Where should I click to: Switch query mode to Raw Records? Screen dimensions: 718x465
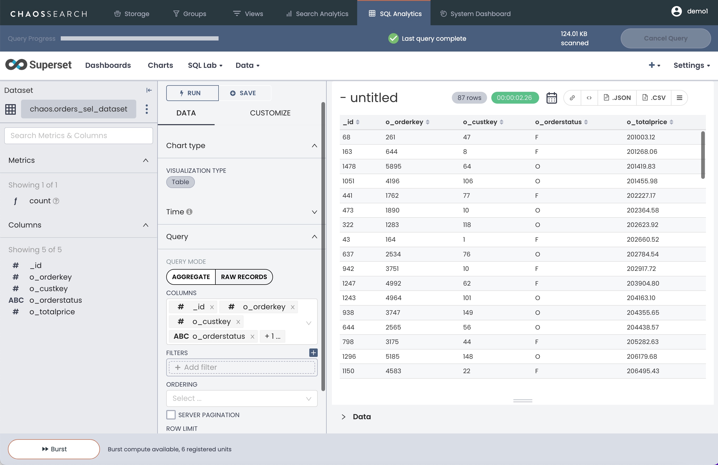pos(244,277)
